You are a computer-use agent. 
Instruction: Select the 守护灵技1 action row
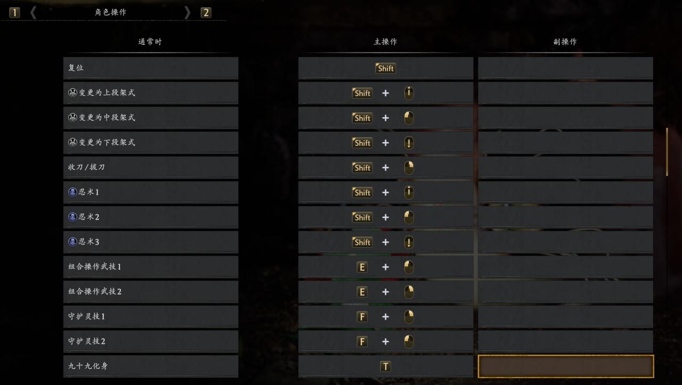[x=151, y=316]
